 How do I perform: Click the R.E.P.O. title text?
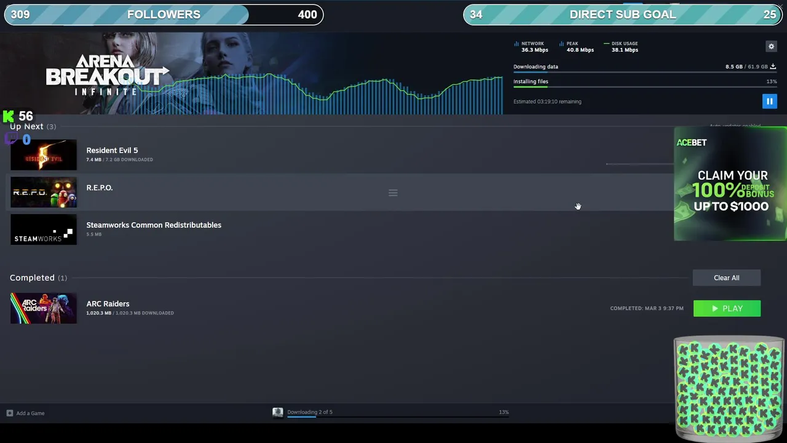[100, 188]
